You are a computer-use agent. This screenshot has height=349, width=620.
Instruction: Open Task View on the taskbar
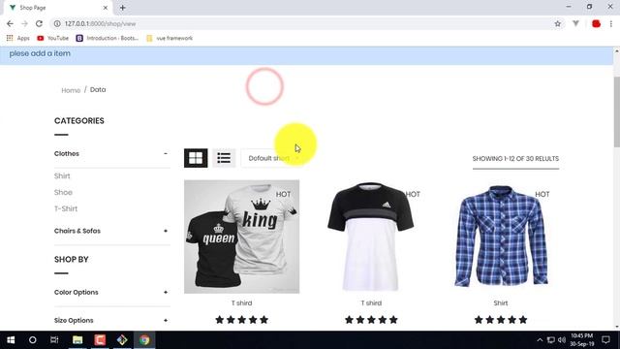pyautogui.click(x=54, y=340)
